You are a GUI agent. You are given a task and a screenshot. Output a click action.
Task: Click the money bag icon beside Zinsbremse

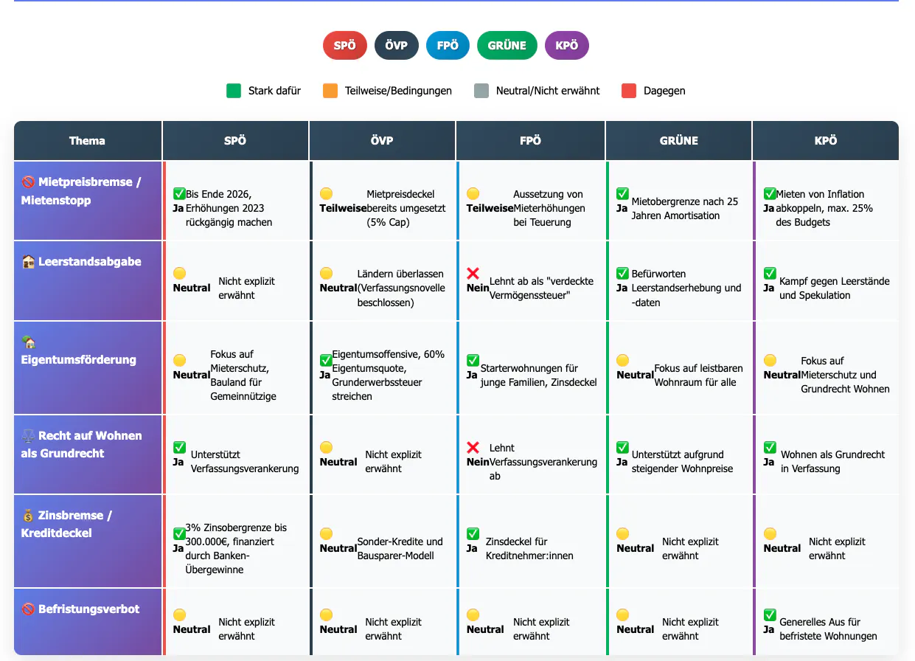click(x=28, y=515)
